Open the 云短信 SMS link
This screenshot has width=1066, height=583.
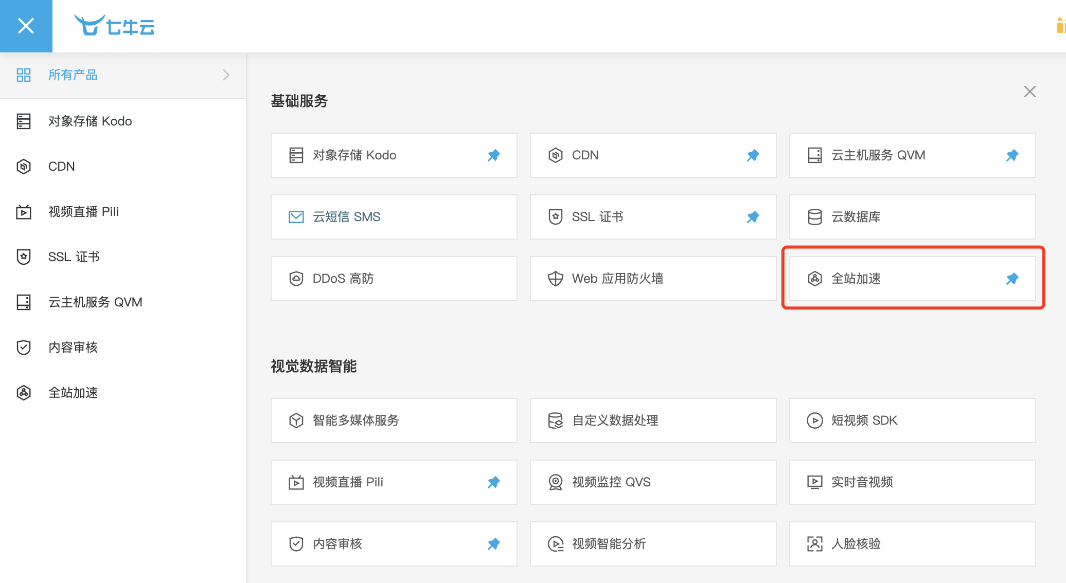(x=394, y=217)
